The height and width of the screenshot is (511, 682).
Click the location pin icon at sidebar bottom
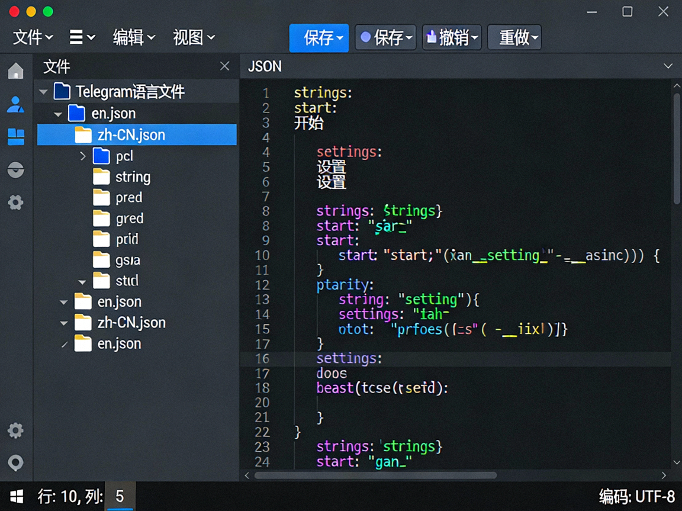tap(15, 462)
